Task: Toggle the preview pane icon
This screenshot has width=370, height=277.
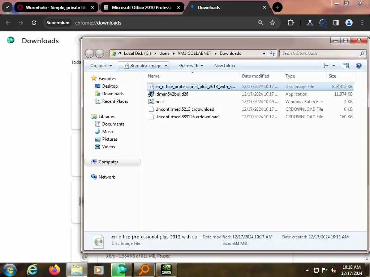Action: 346,66
